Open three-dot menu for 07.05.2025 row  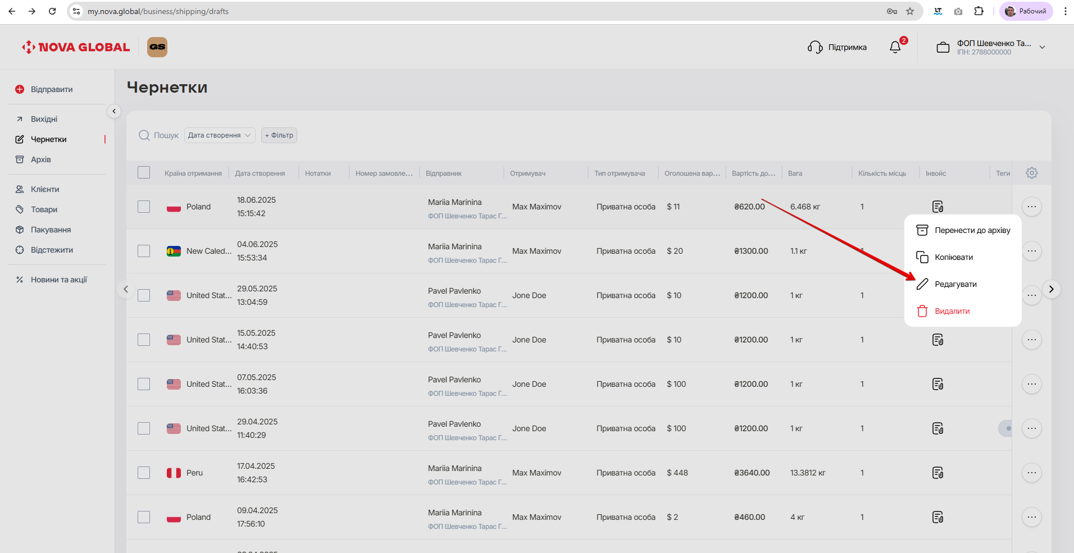point(1032,384)
